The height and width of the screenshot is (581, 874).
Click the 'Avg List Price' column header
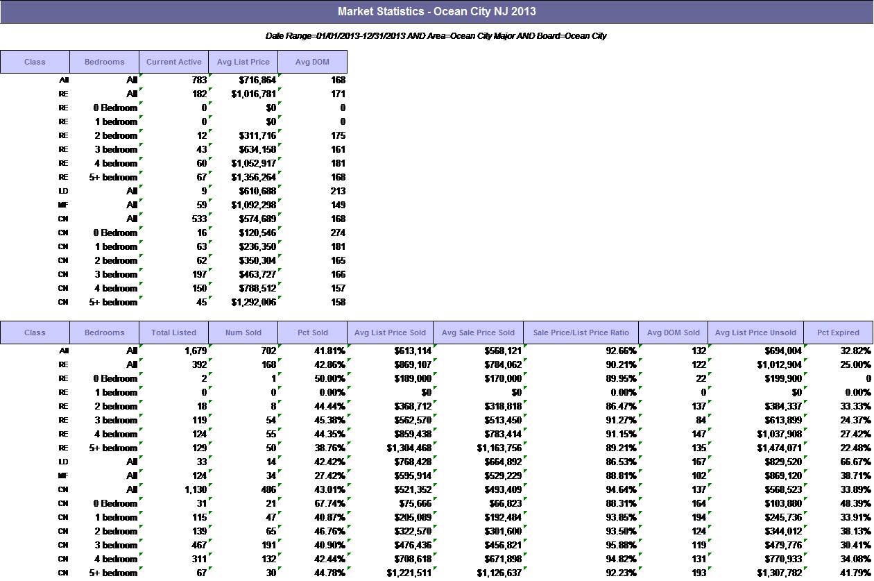(243, 62)
